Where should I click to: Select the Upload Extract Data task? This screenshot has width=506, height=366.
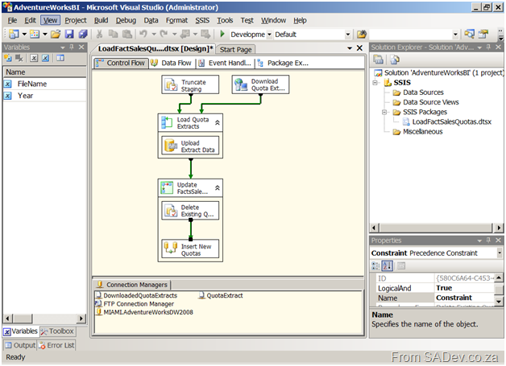pos(190,146)
